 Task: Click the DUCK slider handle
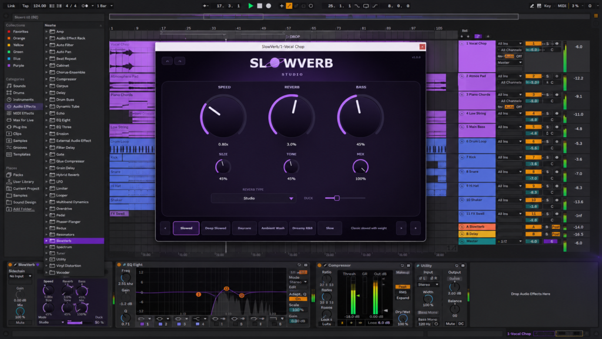point(337,198)
